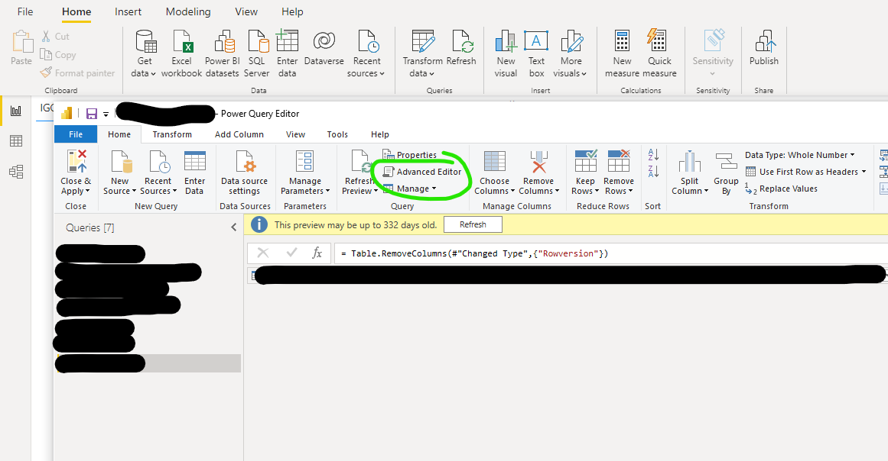Screen dimensions: 888x461
Task: Open Data Type: Whole Number dropdown
Action: [799, 155]
